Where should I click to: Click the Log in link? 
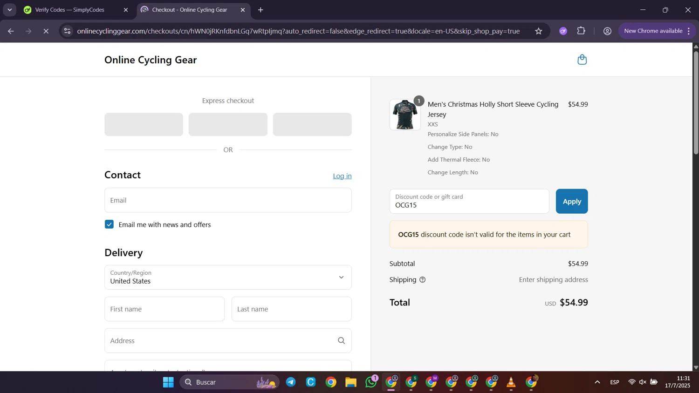[342, 176]
